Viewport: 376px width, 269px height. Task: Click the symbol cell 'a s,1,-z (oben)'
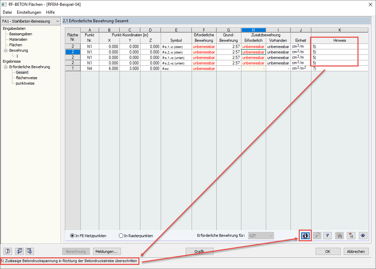click(176, 47)
